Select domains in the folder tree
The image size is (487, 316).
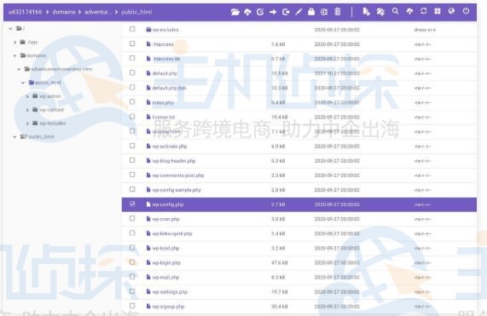tap(37, 55)
